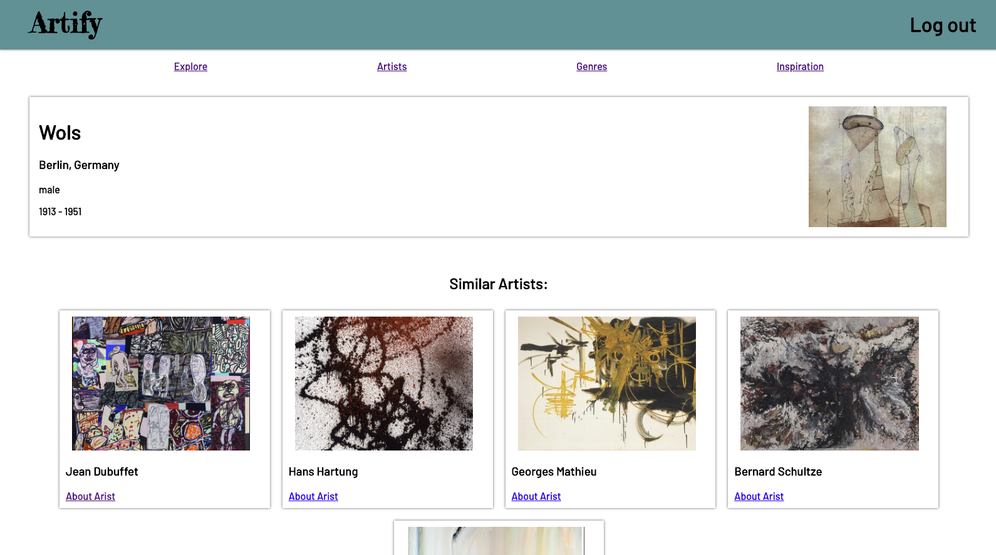Select the name Bernard Schultze
The image size is (996, 555).
[x=778, y=472]
